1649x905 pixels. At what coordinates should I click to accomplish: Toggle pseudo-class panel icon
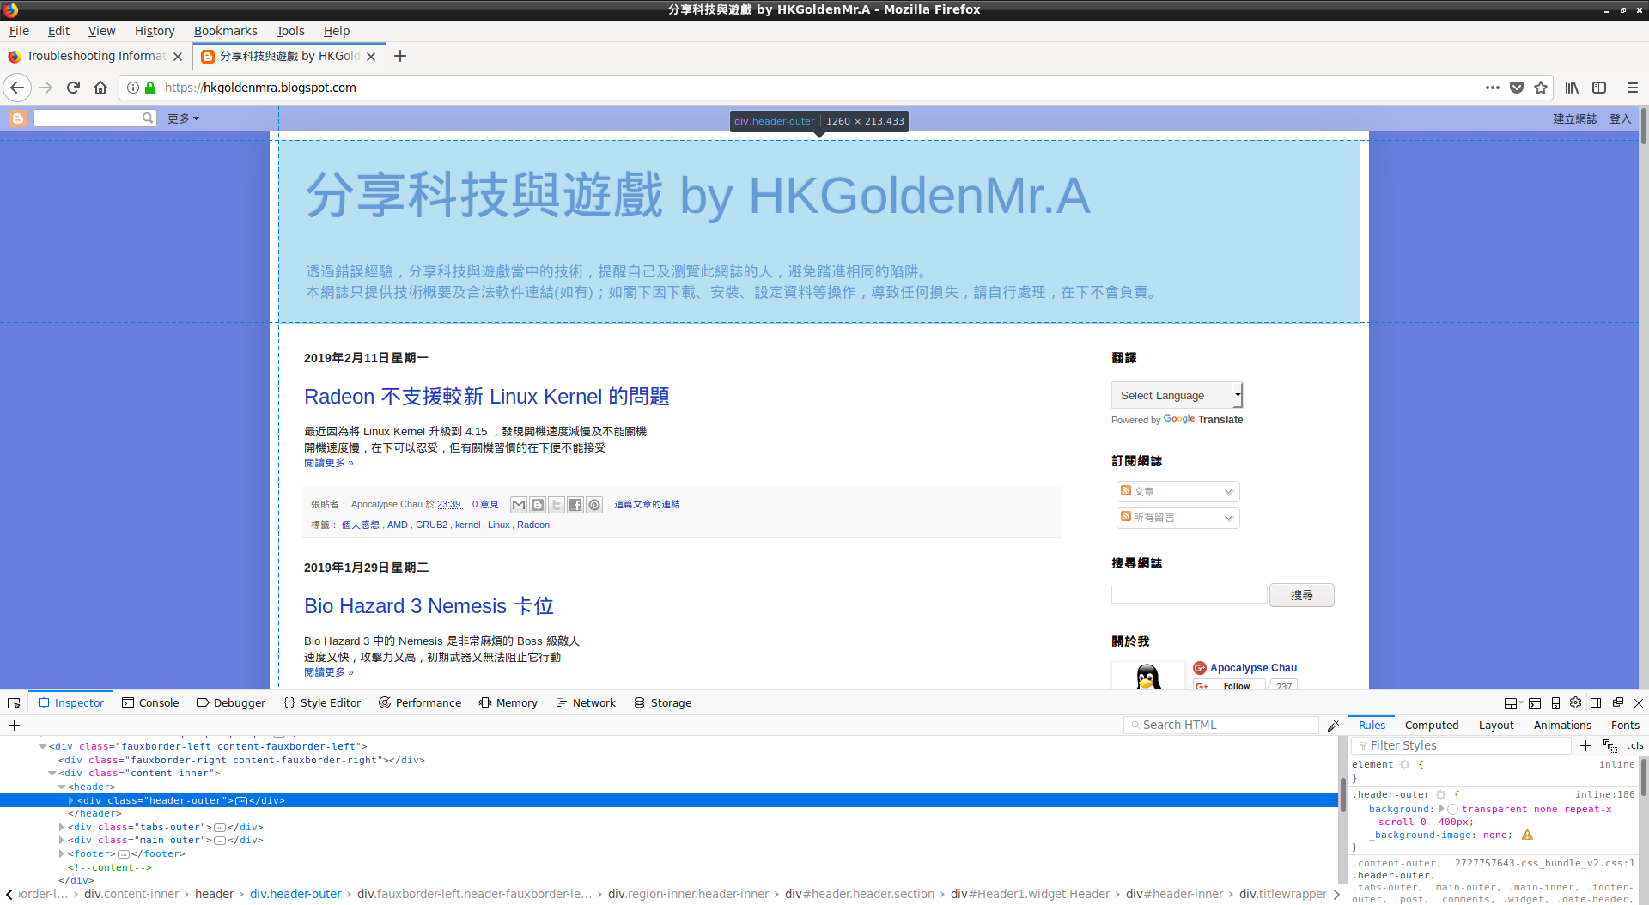pos(1609,745)
